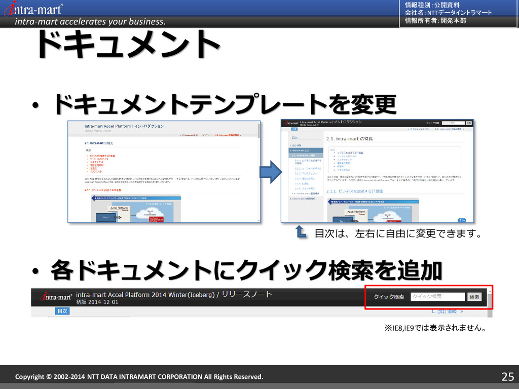
Task: Click title 'intra-mart Accel Platform 2014 Winter(Iceberg) / リリースノート'
Action: 174,294
